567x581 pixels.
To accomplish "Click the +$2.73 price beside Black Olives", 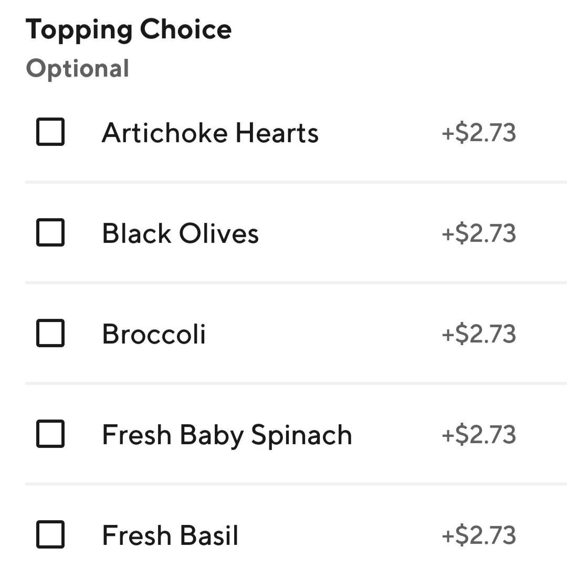I will pyautogui.click(x=479, y=233).
